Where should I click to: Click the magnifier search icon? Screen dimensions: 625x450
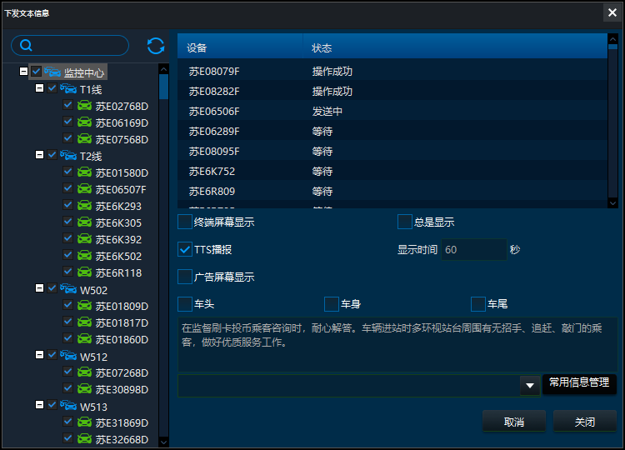click(x=26, y=46)
